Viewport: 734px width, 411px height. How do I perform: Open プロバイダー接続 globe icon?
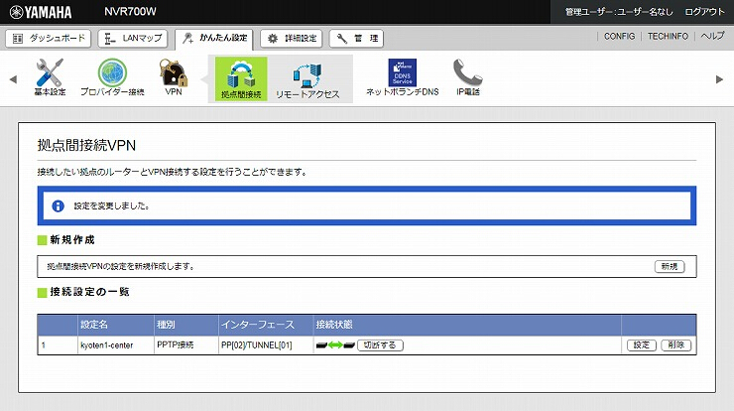pos(112,76)
